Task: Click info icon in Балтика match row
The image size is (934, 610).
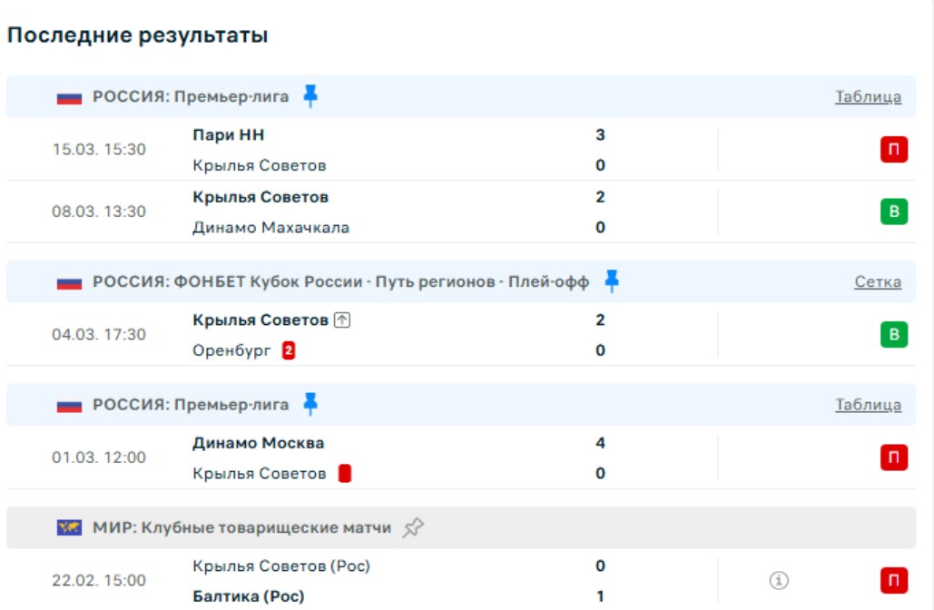Action: (778, 580)
